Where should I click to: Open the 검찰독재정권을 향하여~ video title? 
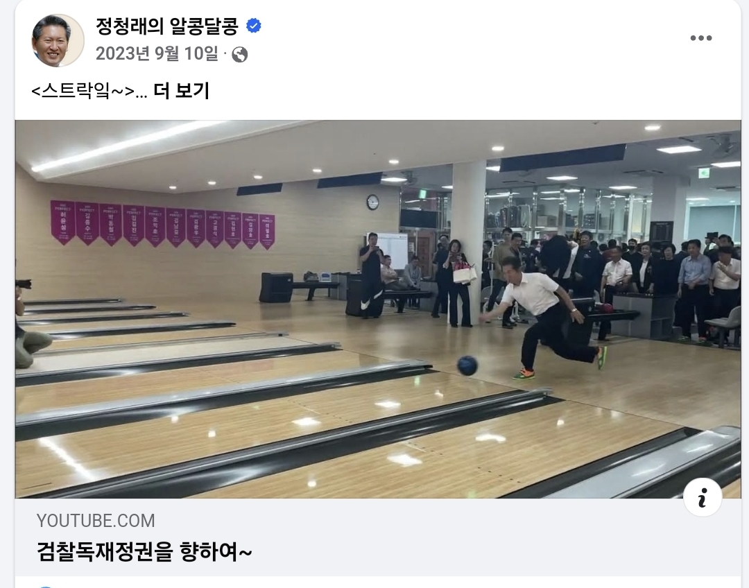coord(144,552)
